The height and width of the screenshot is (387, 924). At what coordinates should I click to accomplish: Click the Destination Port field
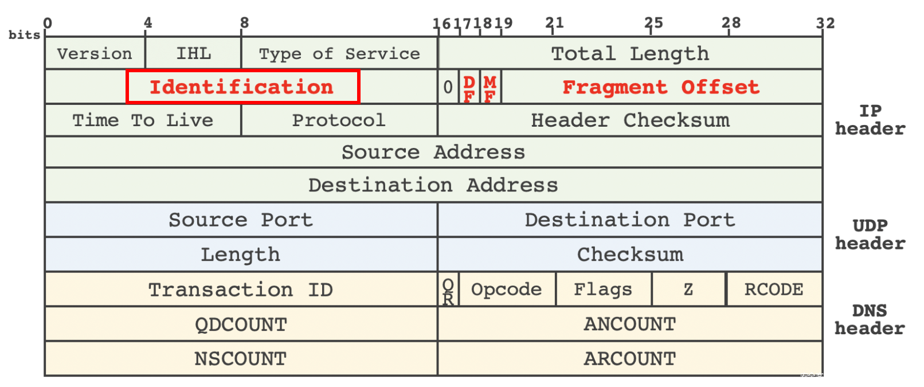click(630, 220)
